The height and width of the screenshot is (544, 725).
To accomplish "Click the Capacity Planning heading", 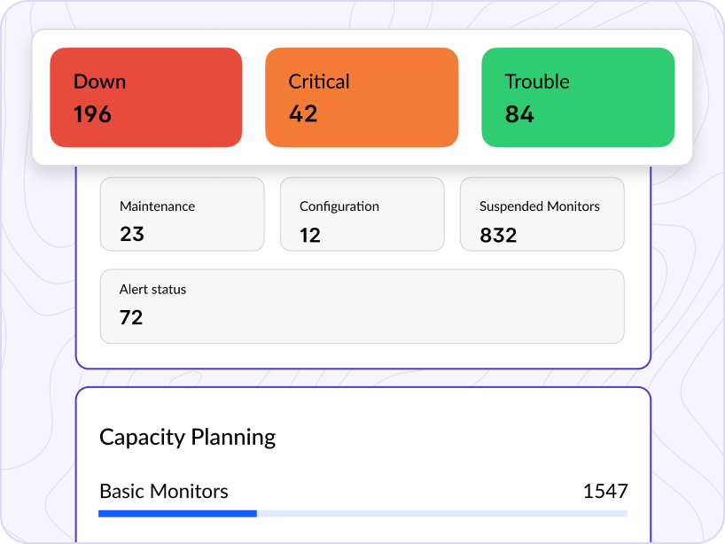I will point(187,437).
